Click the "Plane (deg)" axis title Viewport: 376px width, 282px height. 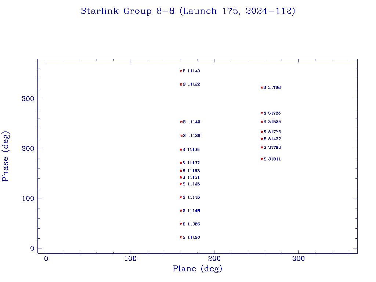click(x=198, y=269)
